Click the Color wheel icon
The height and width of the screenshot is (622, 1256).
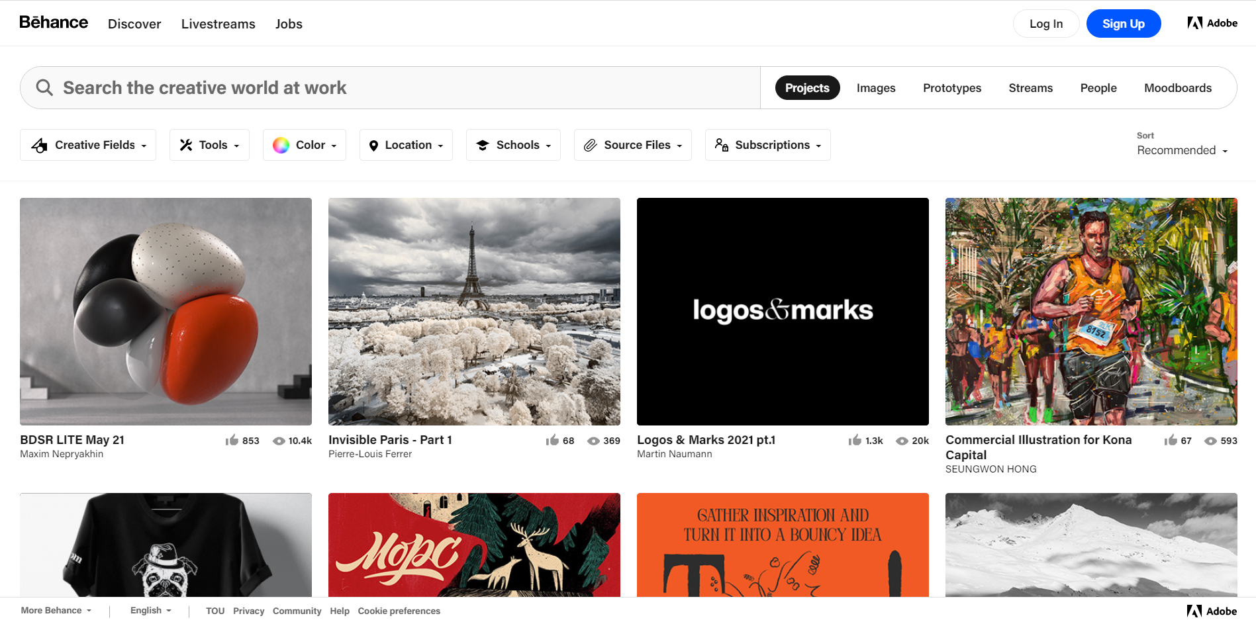click(281, 145)
